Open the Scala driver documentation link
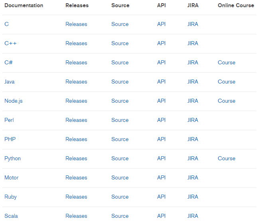 [11, 216]
